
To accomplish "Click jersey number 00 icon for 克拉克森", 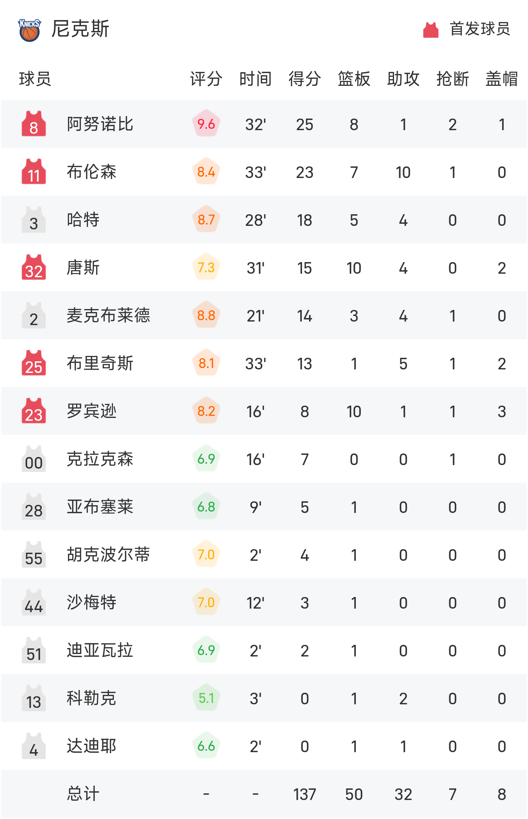I will [x=34, y=459].
